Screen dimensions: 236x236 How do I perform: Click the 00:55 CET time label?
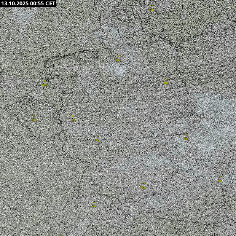[x=45, y=3]
